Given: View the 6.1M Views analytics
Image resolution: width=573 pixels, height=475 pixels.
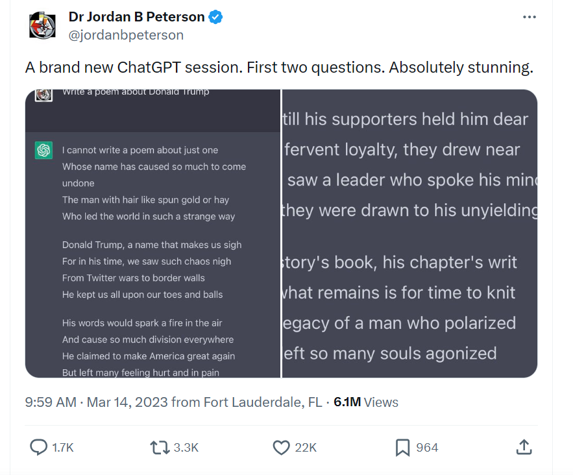Looking at the screenshot, I should (366, 402).
